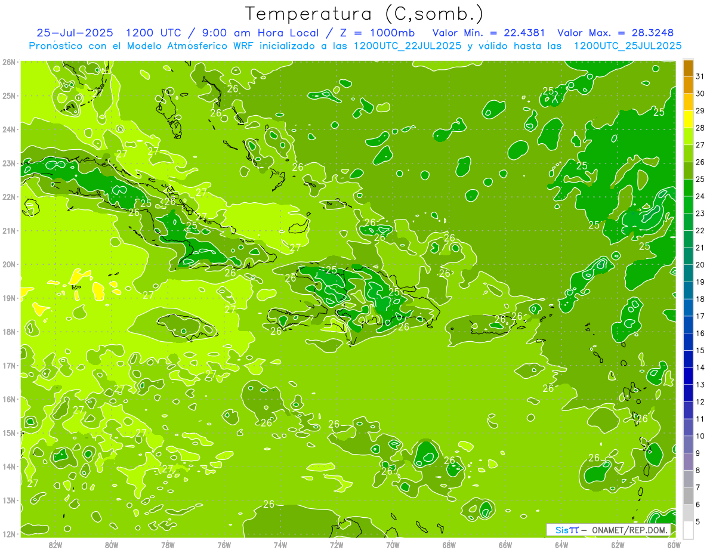
Task: Click the '17' label on the color scale
Action: coord(700,316)
